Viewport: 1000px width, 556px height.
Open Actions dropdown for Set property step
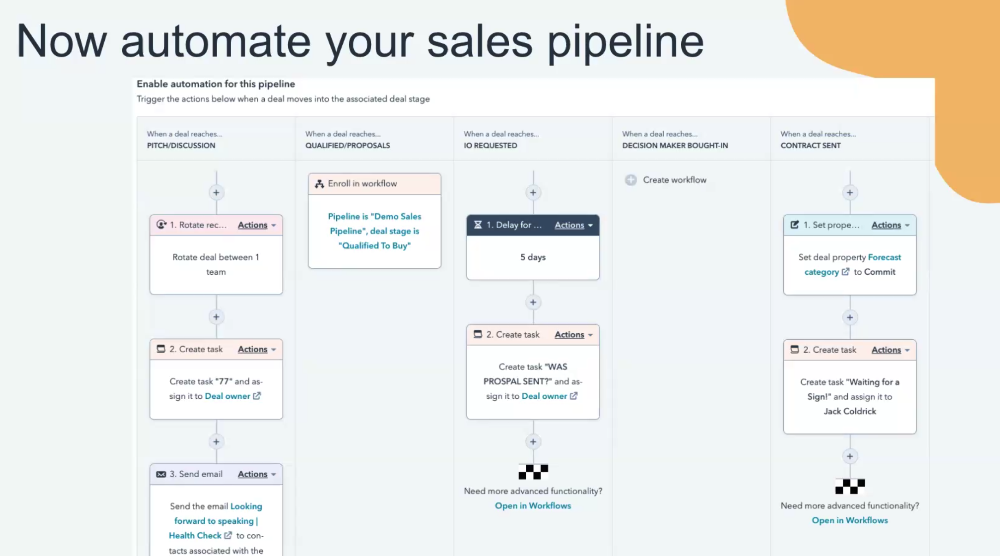(x=890, y=225)
